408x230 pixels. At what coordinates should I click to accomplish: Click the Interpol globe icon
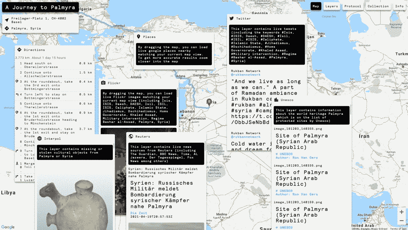click(40, 138)
